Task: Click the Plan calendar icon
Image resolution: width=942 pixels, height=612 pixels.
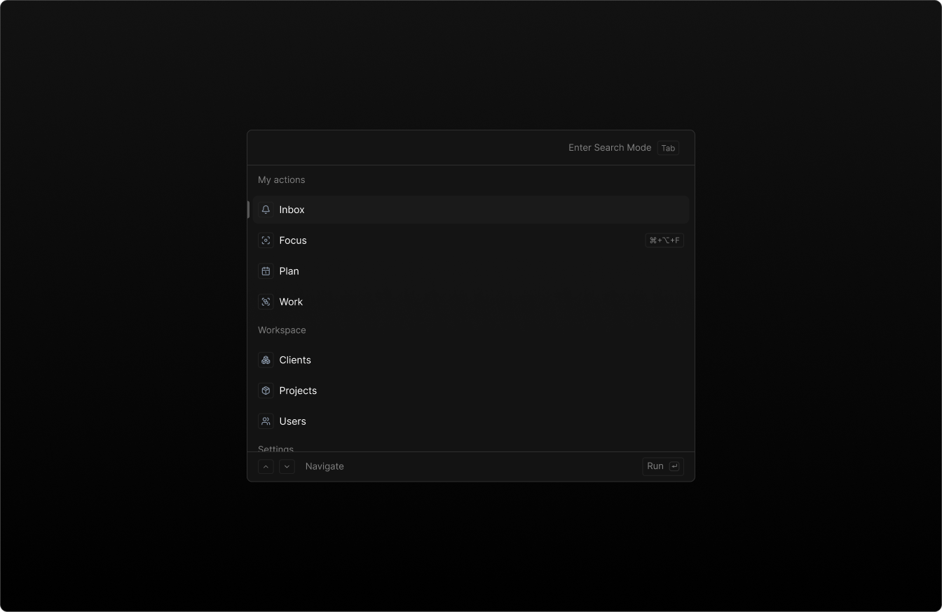Action: (x=266, y=271)
